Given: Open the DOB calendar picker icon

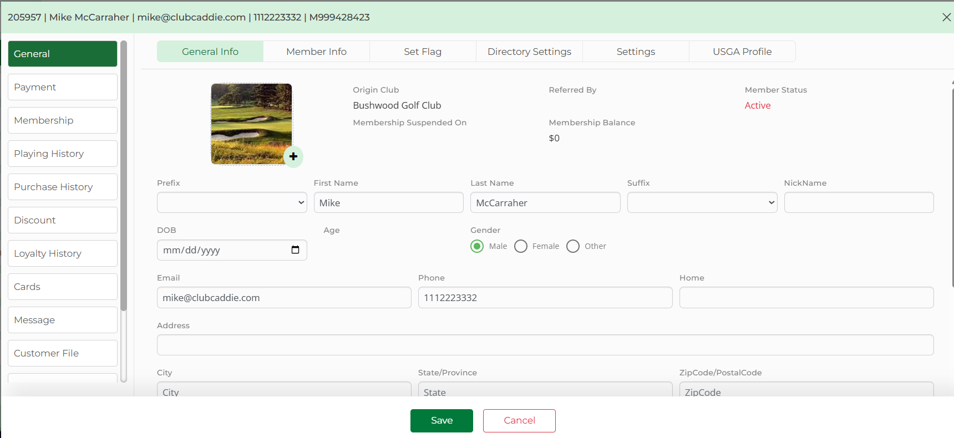Looking at the screenshot, I should tap(295, 250).
